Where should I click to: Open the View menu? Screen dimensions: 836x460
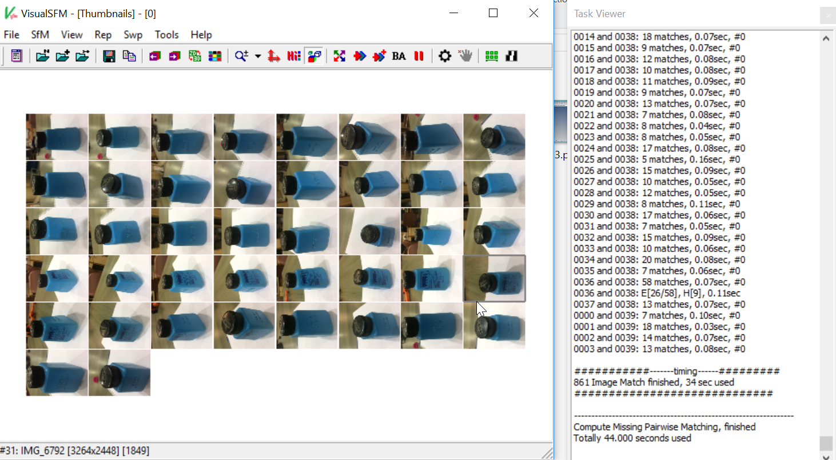click(72, 35)
